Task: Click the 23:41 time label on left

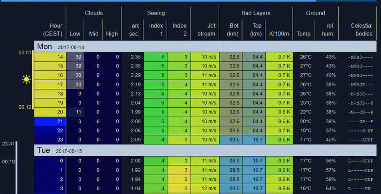Action: (8, 144)
